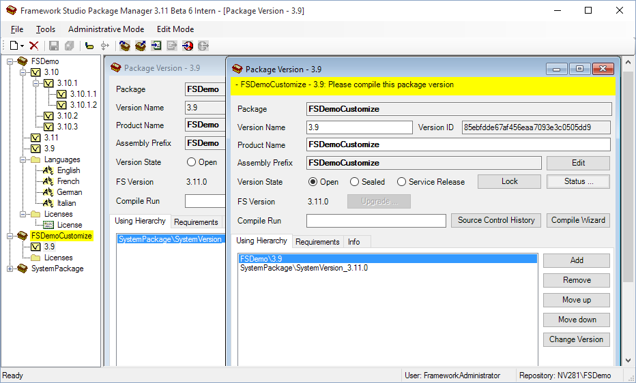Click the gray arrows toolbar icon left of the first package box icon
This screenshot has height=383, width=636.
pyautogui.click(x=105, y=46)
